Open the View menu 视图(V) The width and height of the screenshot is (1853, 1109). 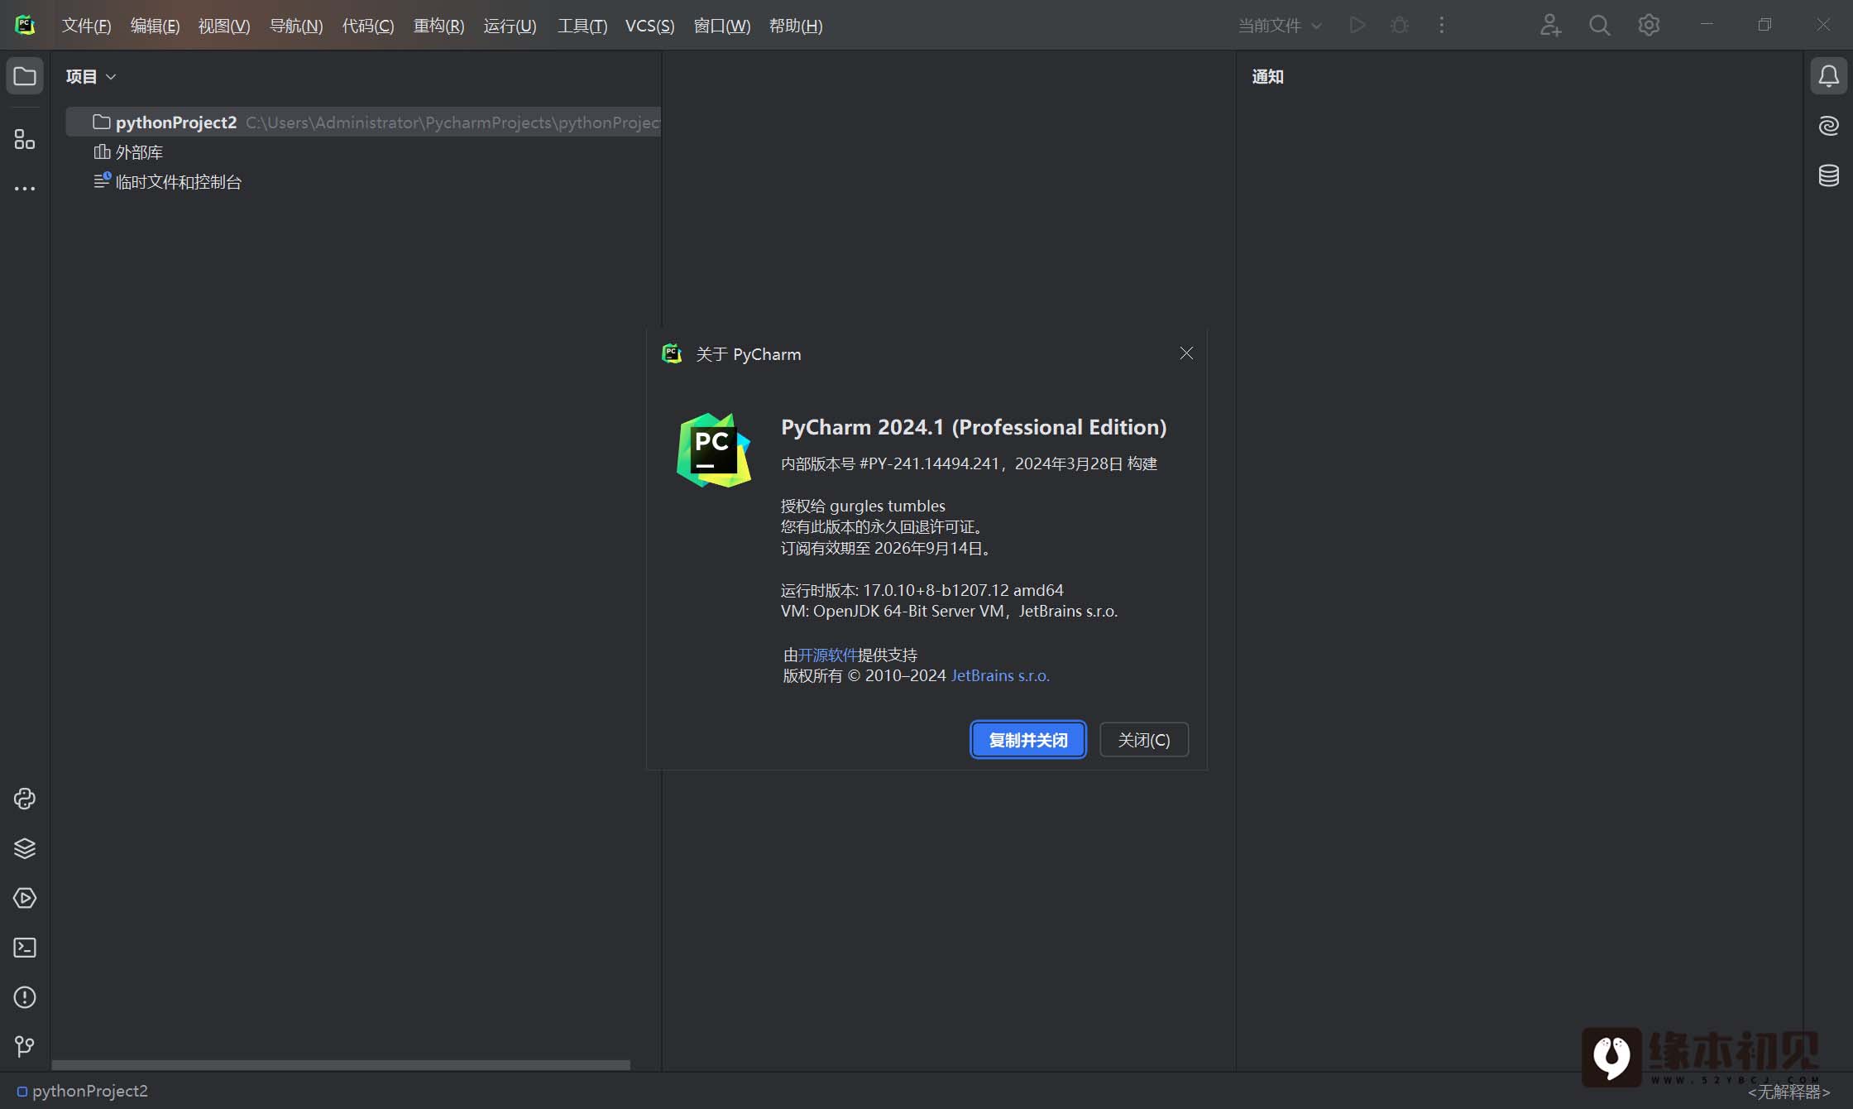[x=223, y=26]
